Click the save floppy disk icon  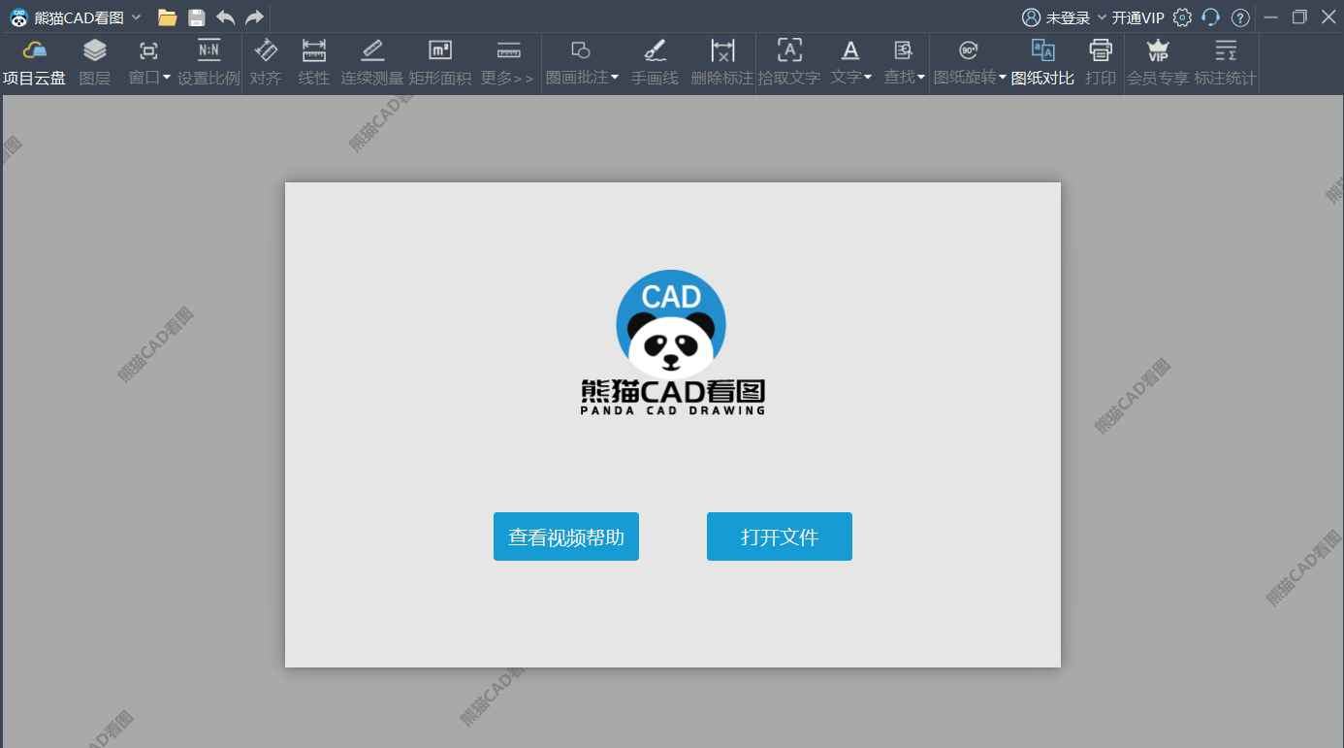pos(197,17)
